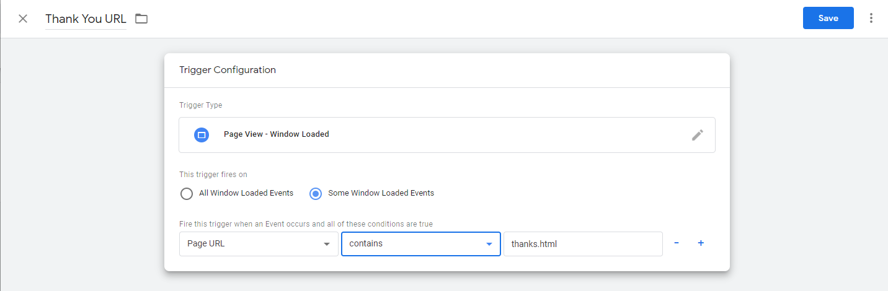Click the Thank You URL trigger name field
Screen dimensions: 888x291
click(x=86, y=19)
